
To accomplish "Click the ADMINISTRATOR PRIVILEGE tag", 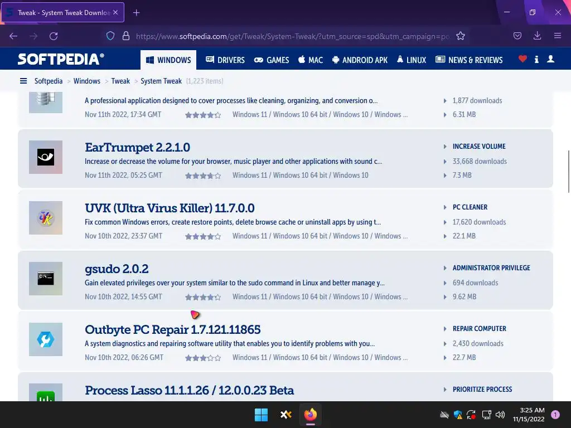I will (x=491, y=268).
